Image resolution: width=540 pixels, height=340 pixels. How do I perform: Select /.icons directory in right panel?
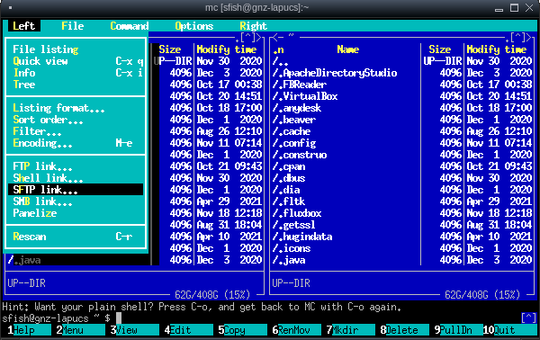coord(346,248)
